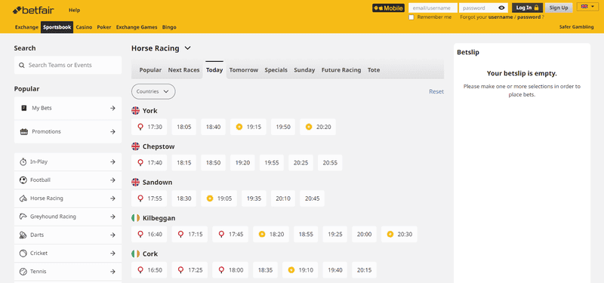Click the Cricket ball icon
The width and height of the screenshot is (604, 283).
click(23, 253)
